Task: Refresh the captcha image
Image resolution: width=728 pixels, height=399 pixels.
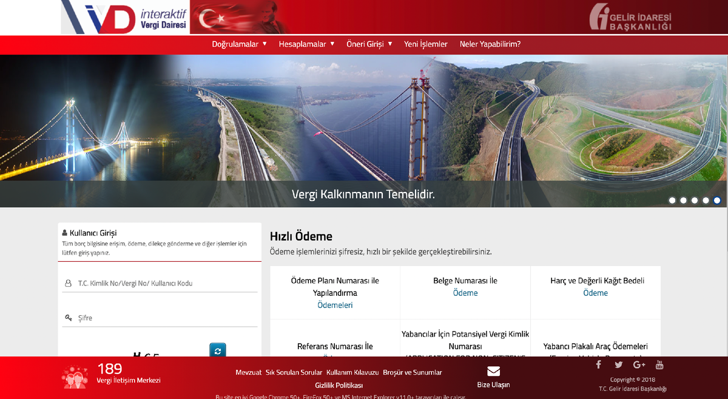Action: point(218,350)
